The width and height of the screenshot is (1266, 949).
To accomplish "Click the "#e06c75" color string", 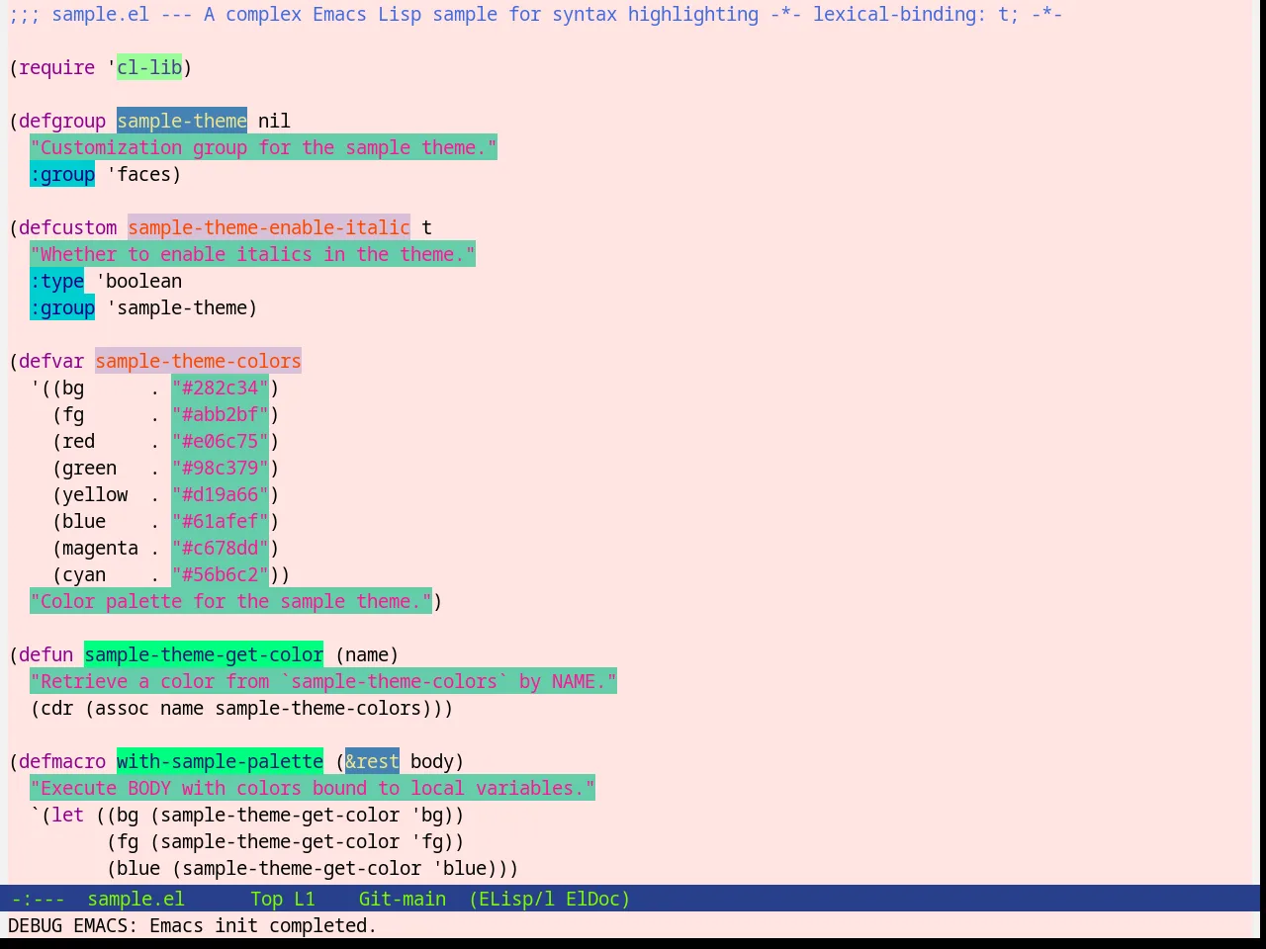I will 220,441.
